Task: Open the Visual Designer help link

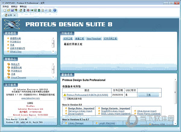Action: click(x=19, y=78)
